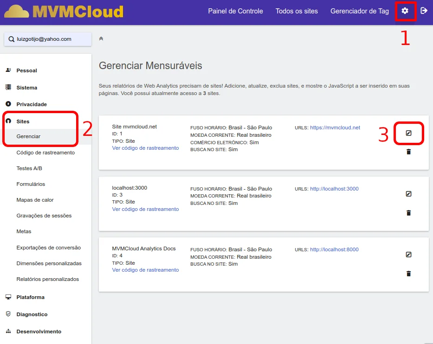The width and height of the screenshot is (433, 344).
Task: Open the Painel de Controle menu
Action: pyautogui.click(x=235, y=11)
